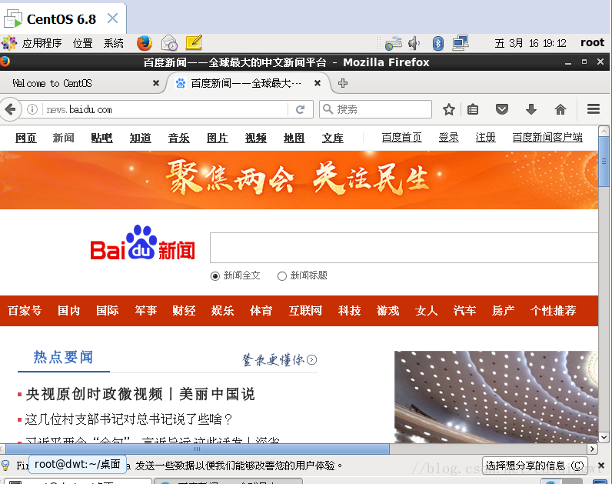The image size is (612, 484).
Task: Close the CentOS 6.8 VM tab
Action: pyautogui.click(x=112, y=18)
